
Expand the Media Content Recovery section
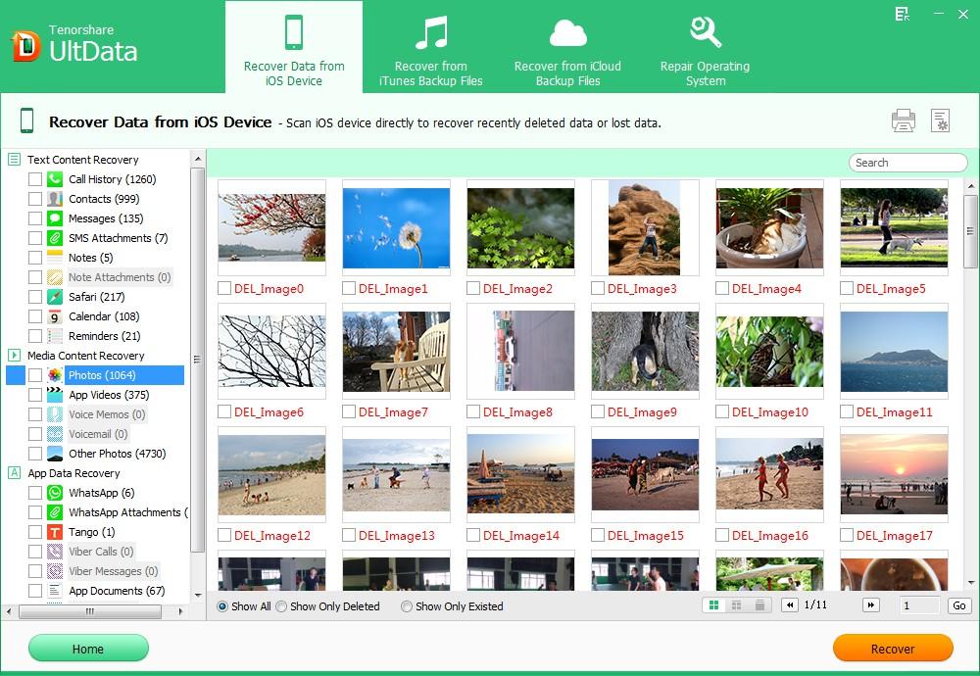(14, 356)
